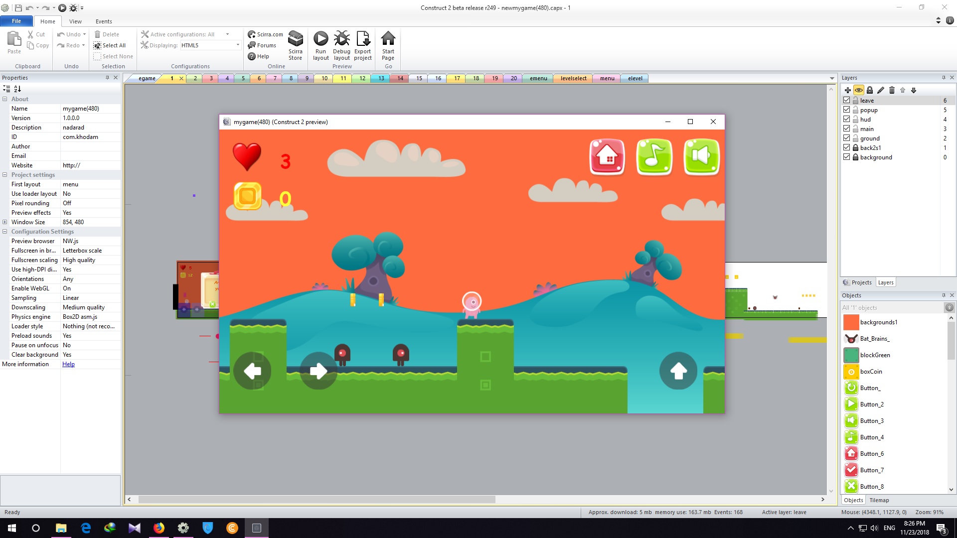Image resolution: width=957 pixels, height=538 pixels.
Task: Toggle visibility checkbox of background layer
Action: tap(846, 157)
